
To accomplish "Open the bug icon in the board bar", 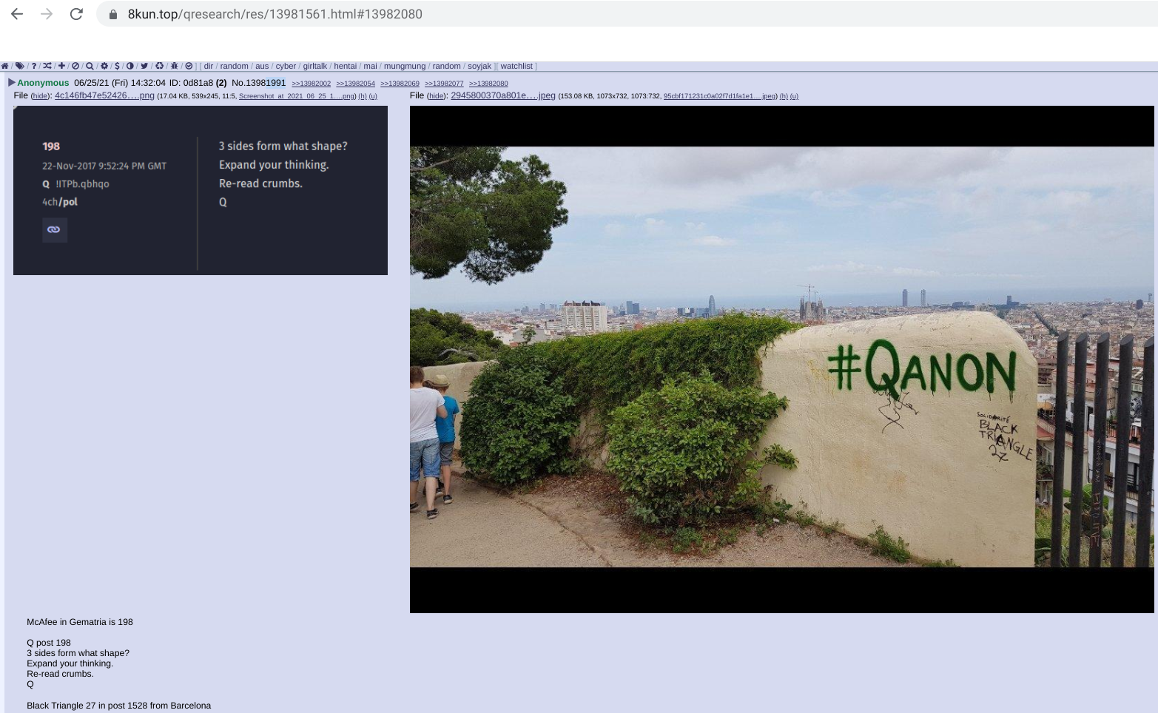I will tap(175, 66).
